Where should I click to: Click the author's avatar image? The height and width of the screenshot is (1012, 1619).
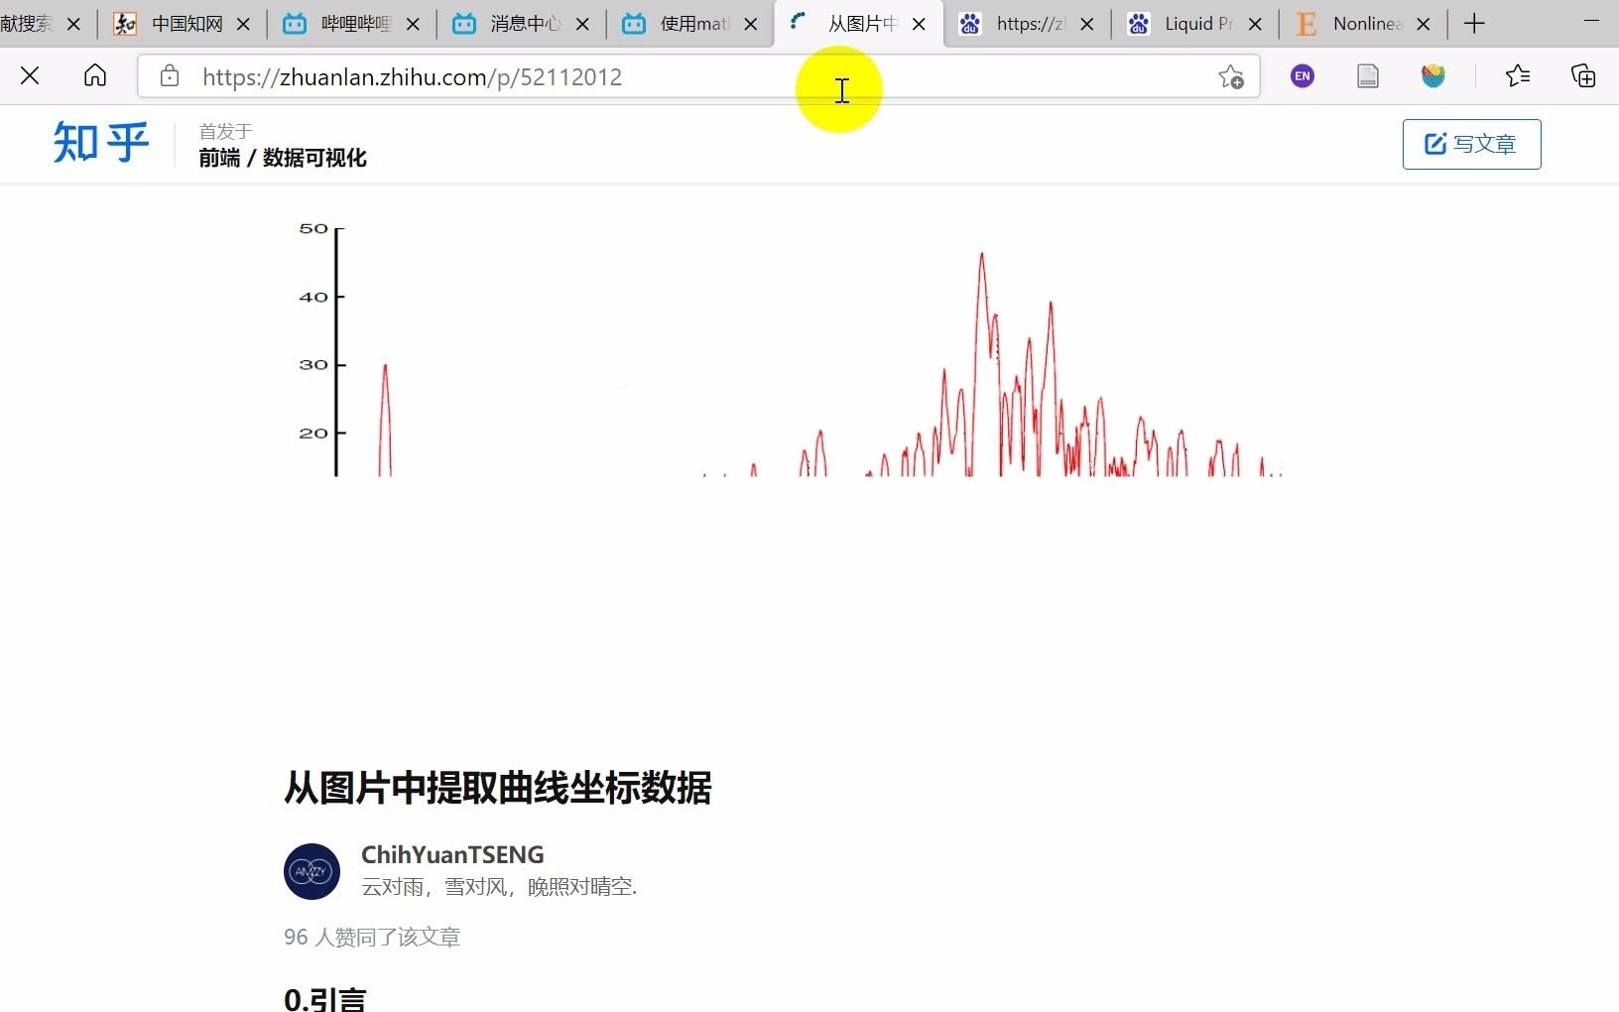(311, 871)
